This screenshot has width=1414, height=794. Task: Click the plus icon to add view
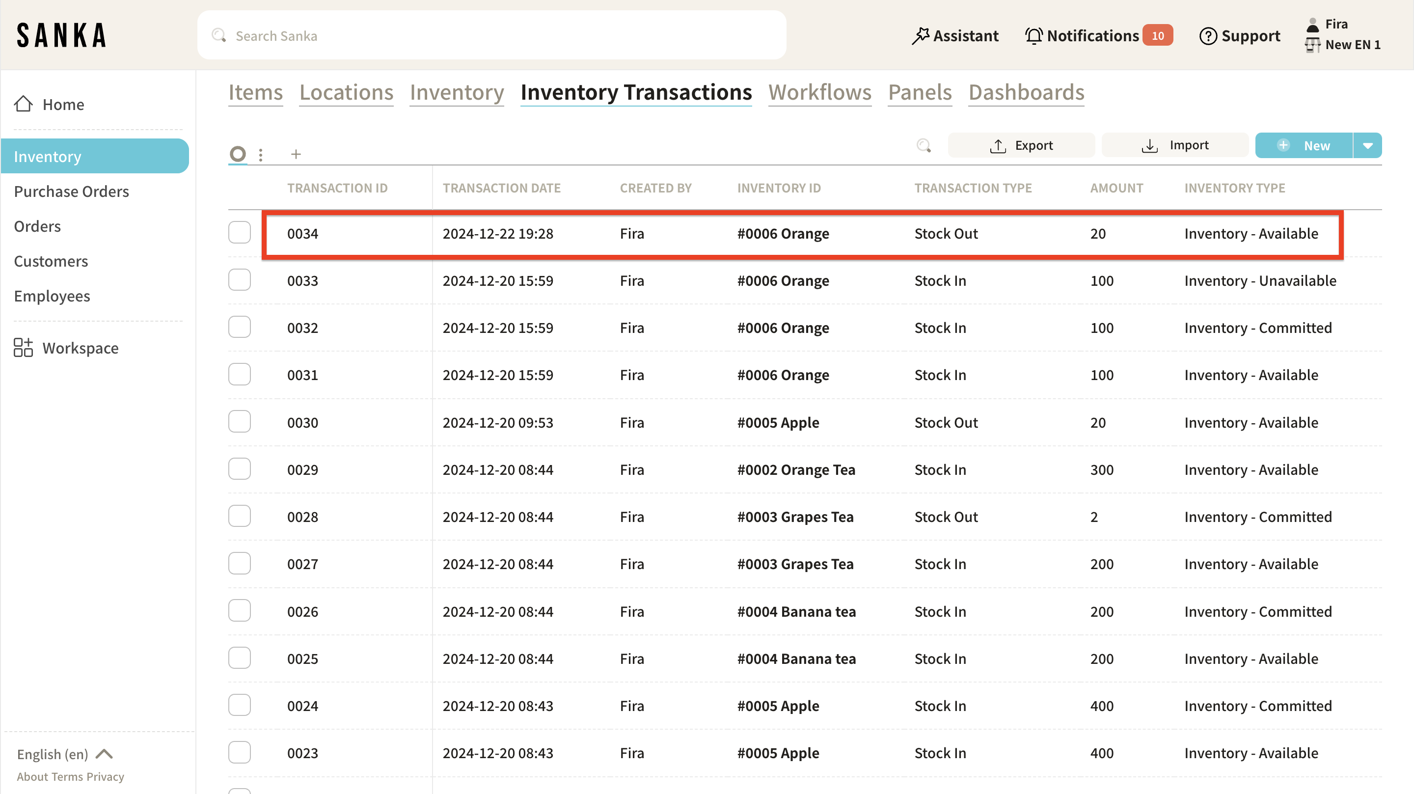click(x=296, y=154)
